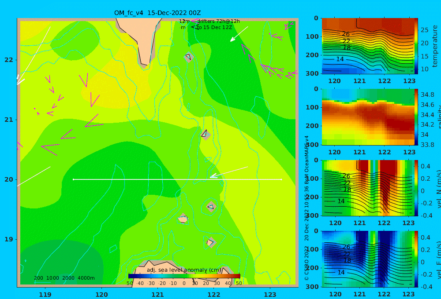Image resolution: width=441 pixels, height=299 pixels.
Task: Click the 0.4 tick on vel. N colorbar
Action: coord(426,166)
